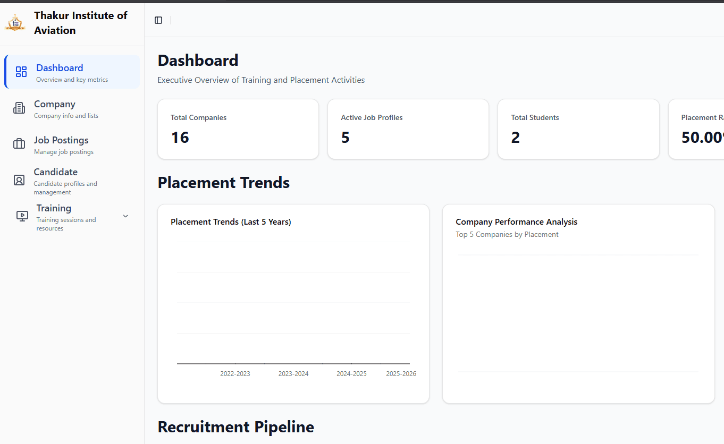
Task: Click the Total Students value 2
Action: (x=516, y=138)
